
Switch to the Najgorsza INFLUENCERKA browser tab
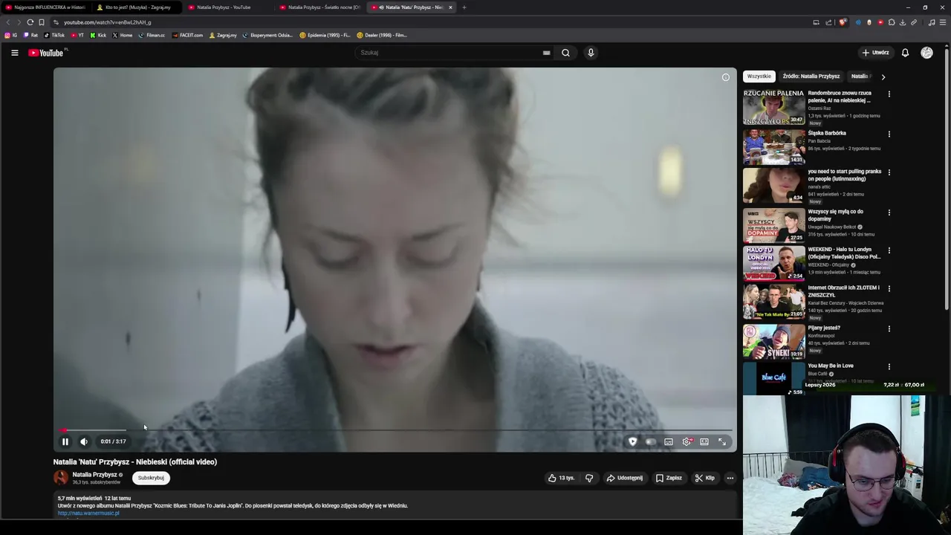(x=45, y=7)
